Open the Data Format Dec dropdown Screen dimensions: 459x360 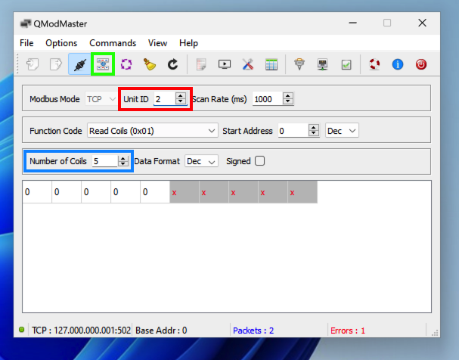click(x=201, y=161)
